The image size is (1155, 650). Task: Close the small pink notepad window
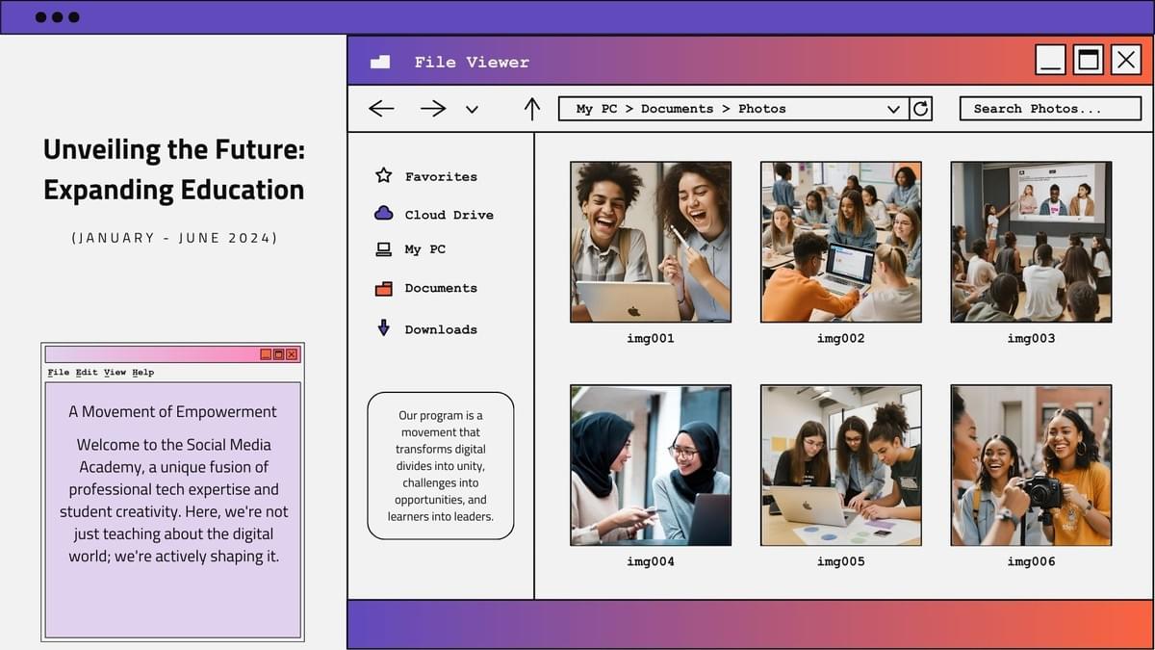tap(292, 354)
